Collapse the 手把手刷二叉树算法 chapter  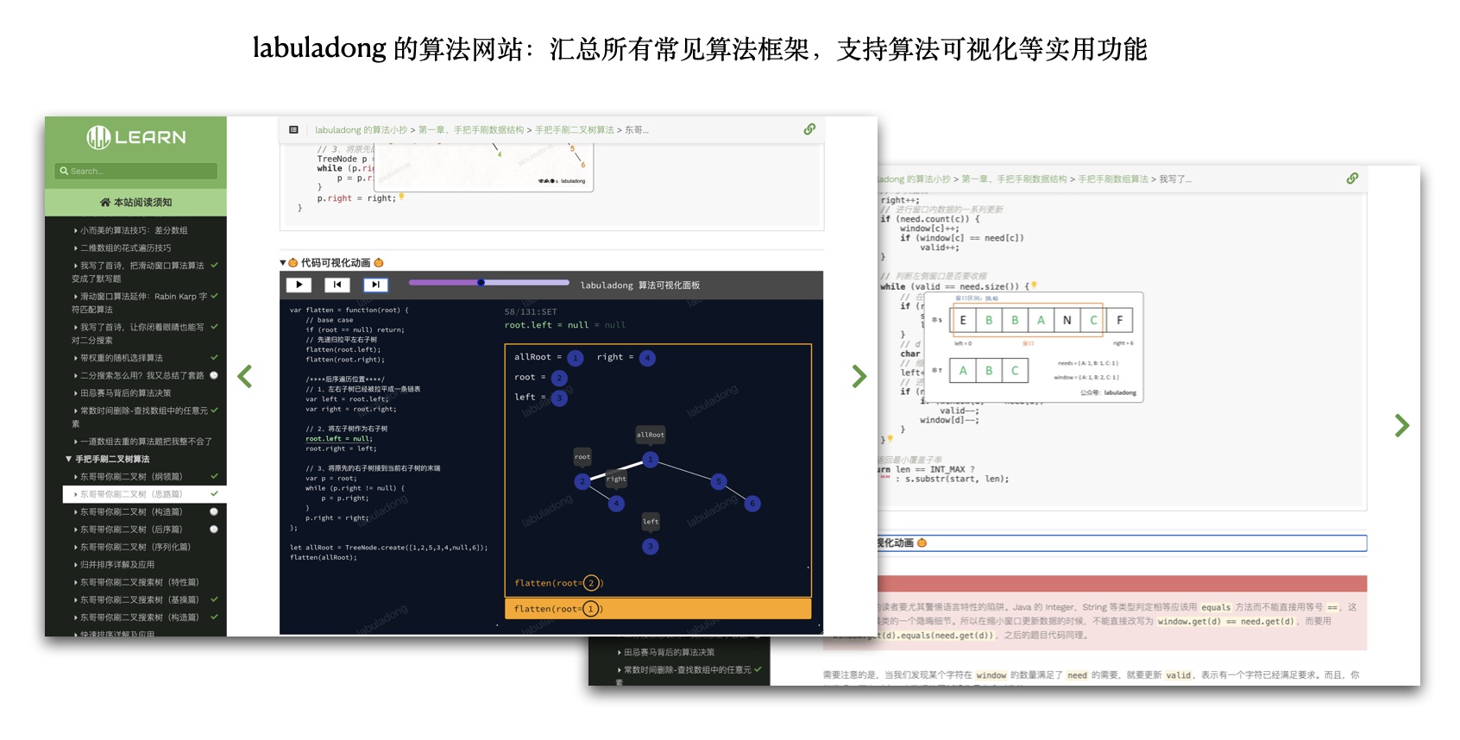68,459
